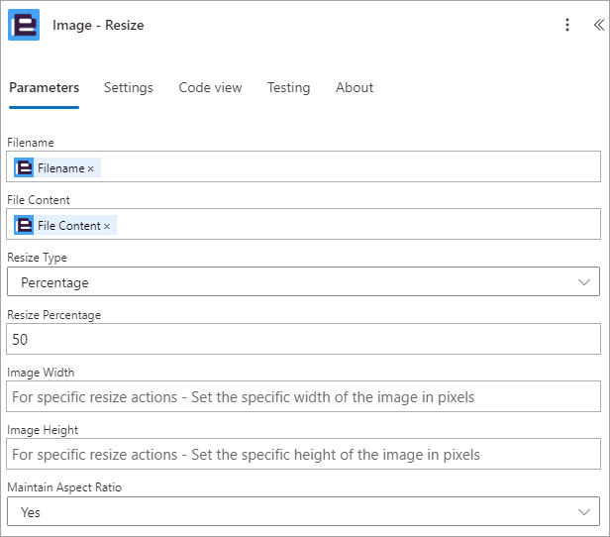Focus the Image Width input field

coord(303,396)
